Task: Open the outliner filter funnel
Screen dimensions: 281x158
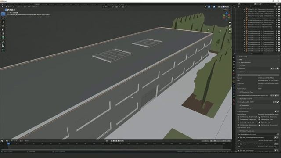Action: click(275, 7)
